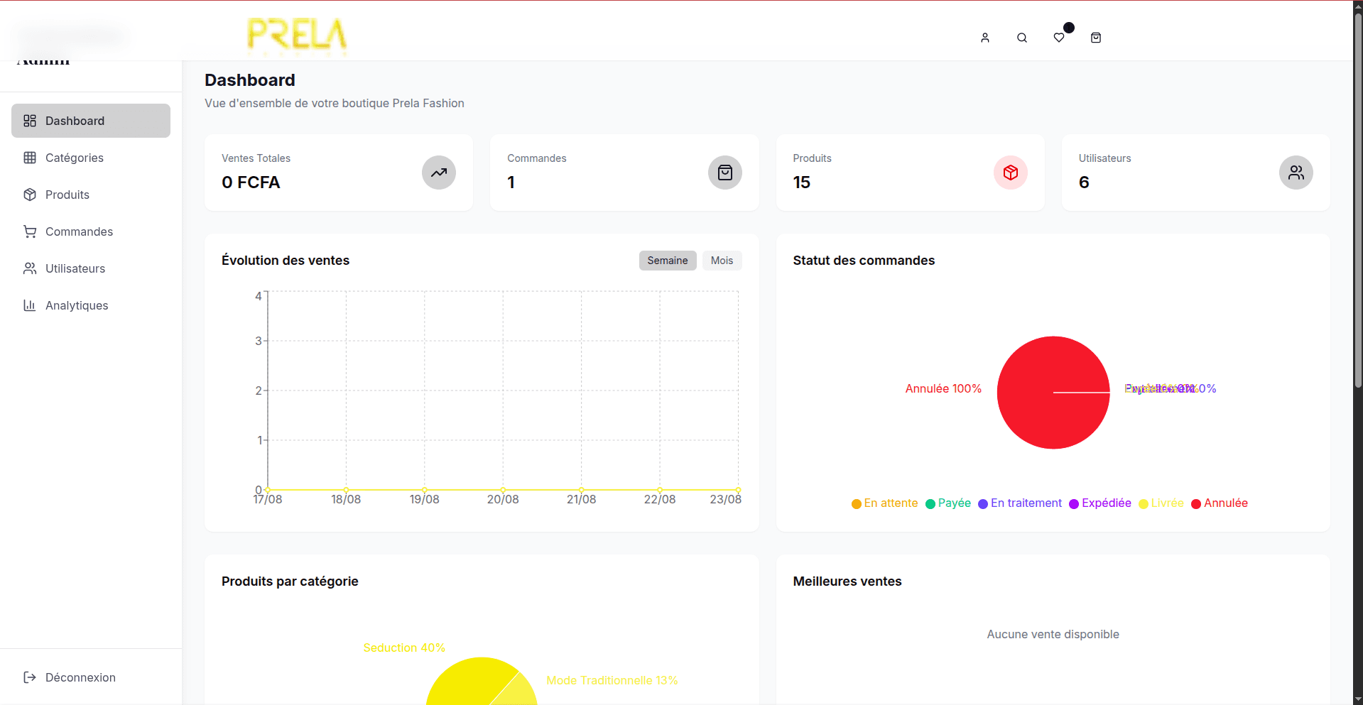Open the shopping bag icon in header

click(x=1095, y=38)
